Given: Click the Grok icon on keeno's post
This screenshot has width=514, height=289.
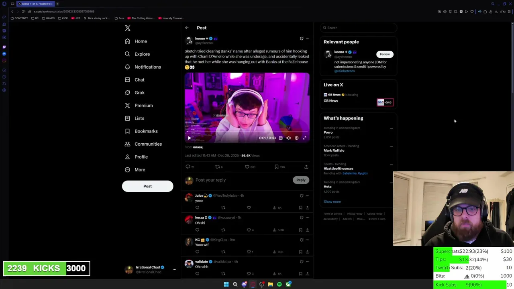Looking at the screenshot, I should pyautogui.click(x=302, y=39).
